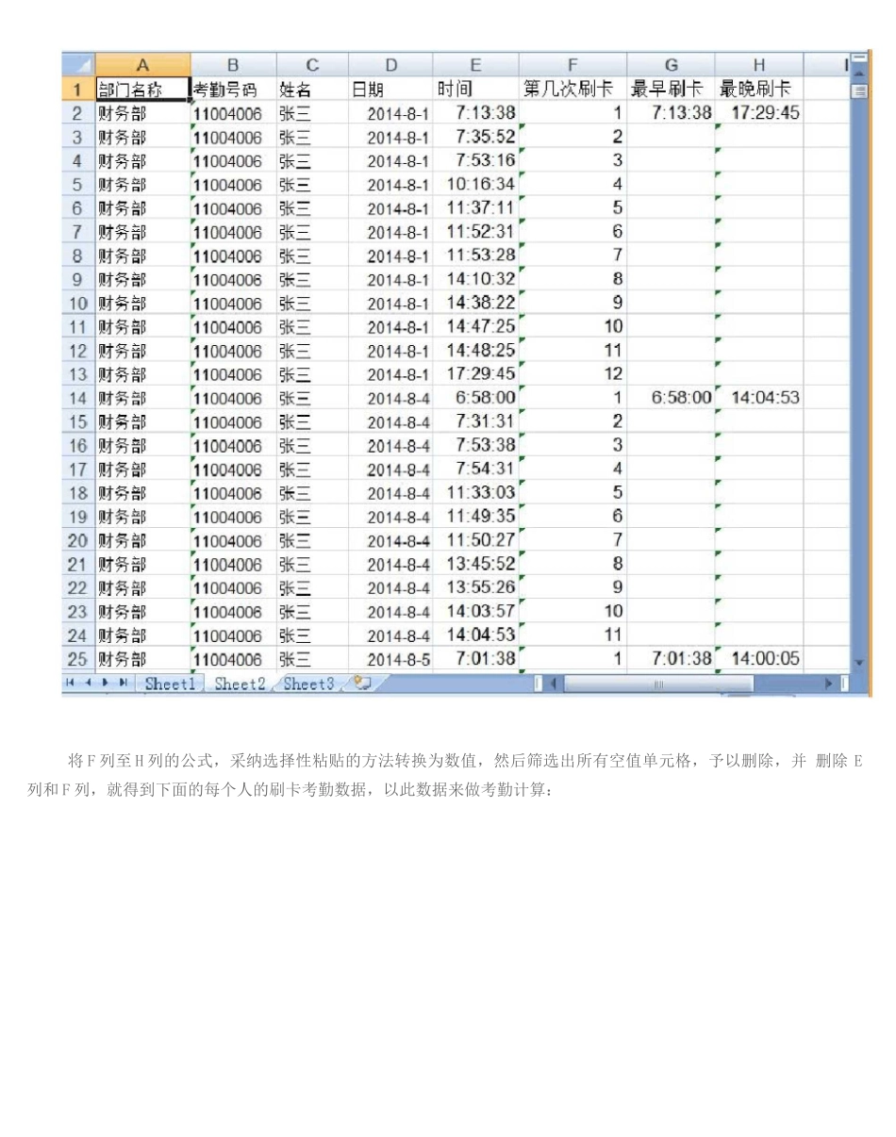Click the 财务部 cell in row 2
This screenshot has height=1137, width=896.
pyautogui.click(x=142, y=113)
